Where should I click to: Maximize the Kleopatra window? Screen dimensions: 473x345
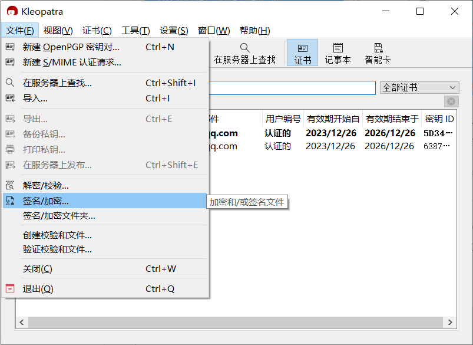[420, 11]
